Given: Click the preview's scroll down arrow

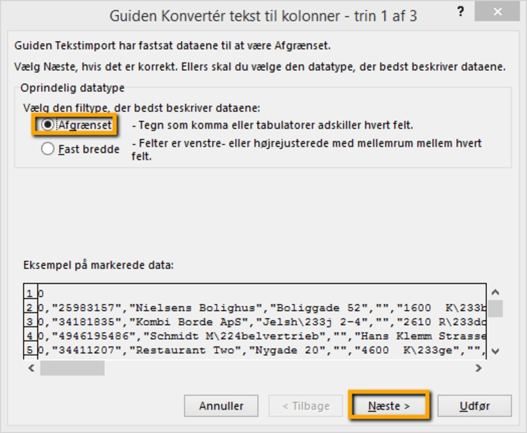Looking at the screenshot, I should point(495,350).
